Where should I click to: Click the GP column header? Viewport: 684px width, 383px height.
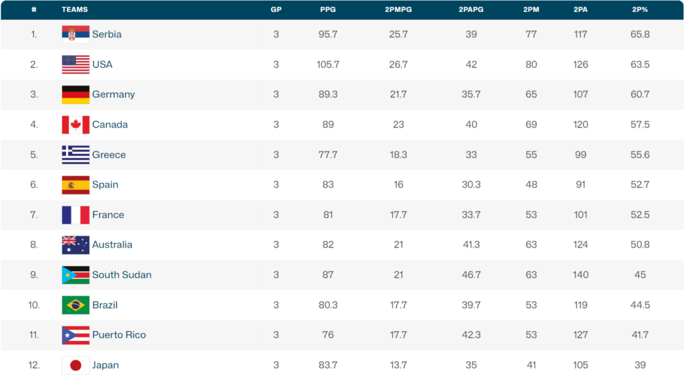(276, 9)
